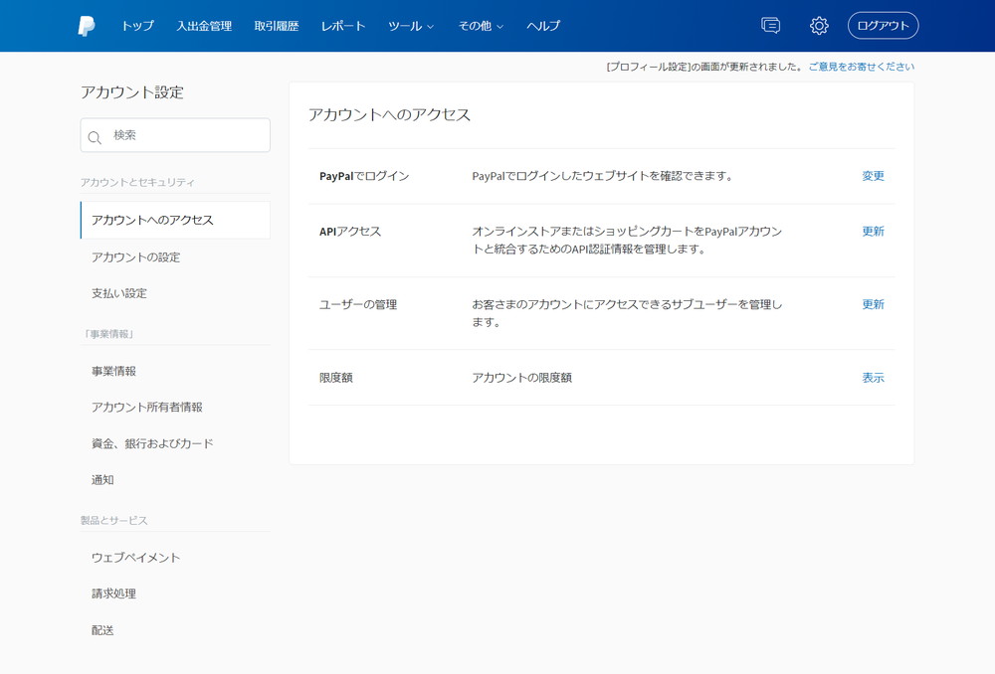Screen dimensions: 995x674
Task: Select 配送 in sidebar
Action: tap(102, 629)
